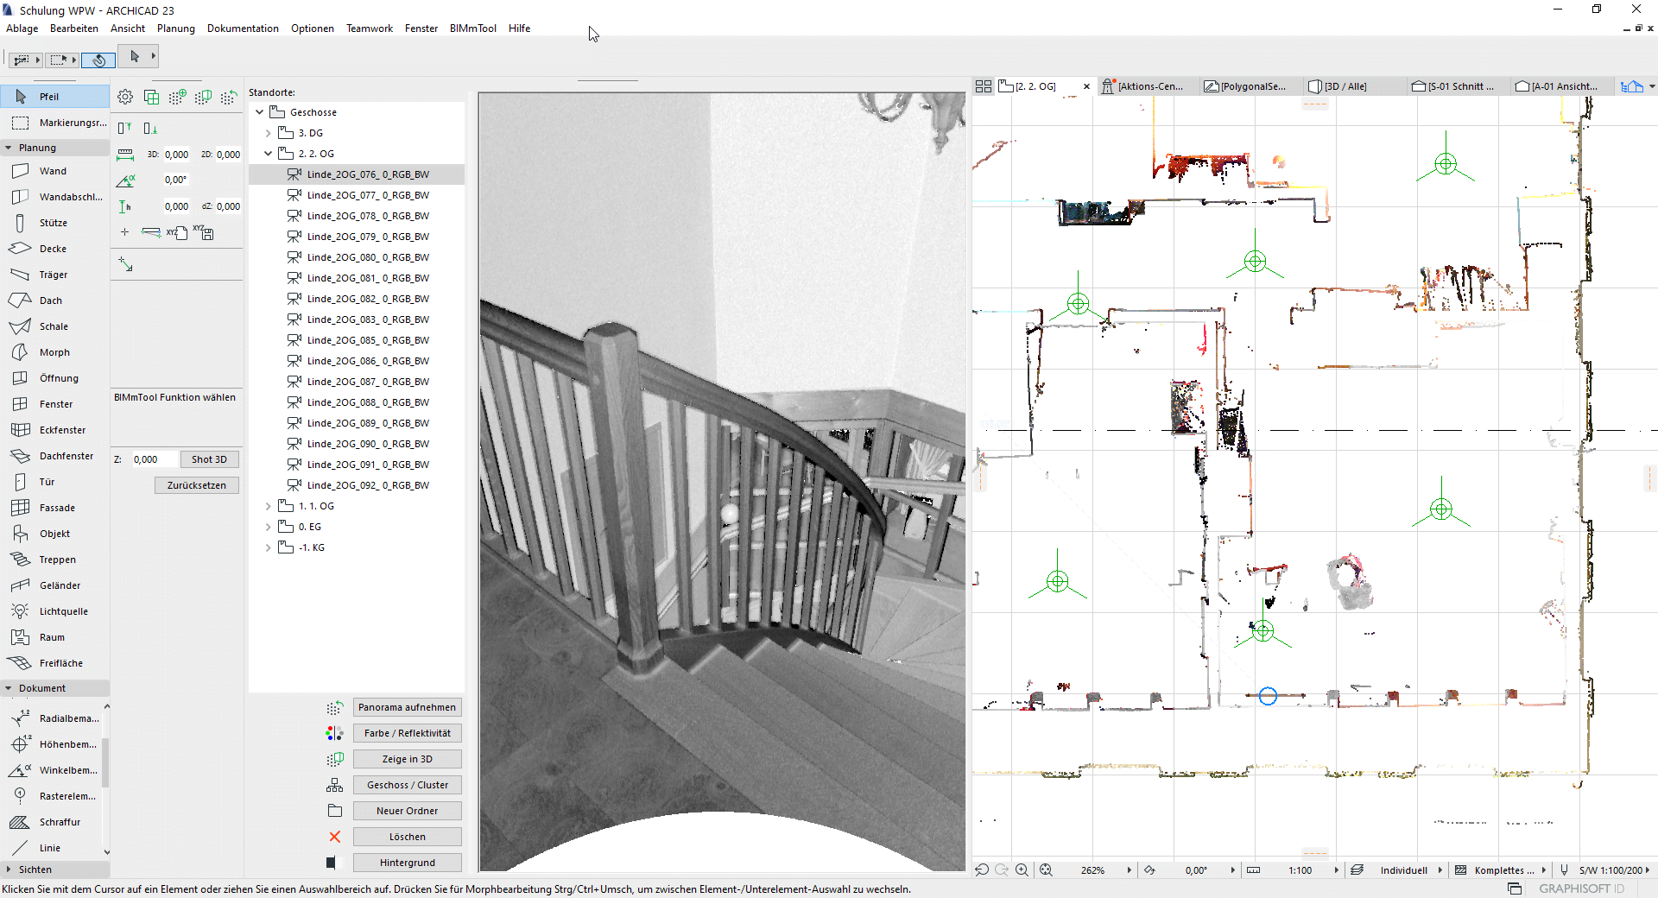Image resolution: width=1658 pixels, height=898 pixels.
Task: Click the red X delete icon
Action: (x=335, y=837)
